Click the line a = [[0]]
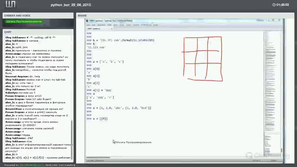The height and width of the screenshot is (167, 297). [x=97, y=119]
